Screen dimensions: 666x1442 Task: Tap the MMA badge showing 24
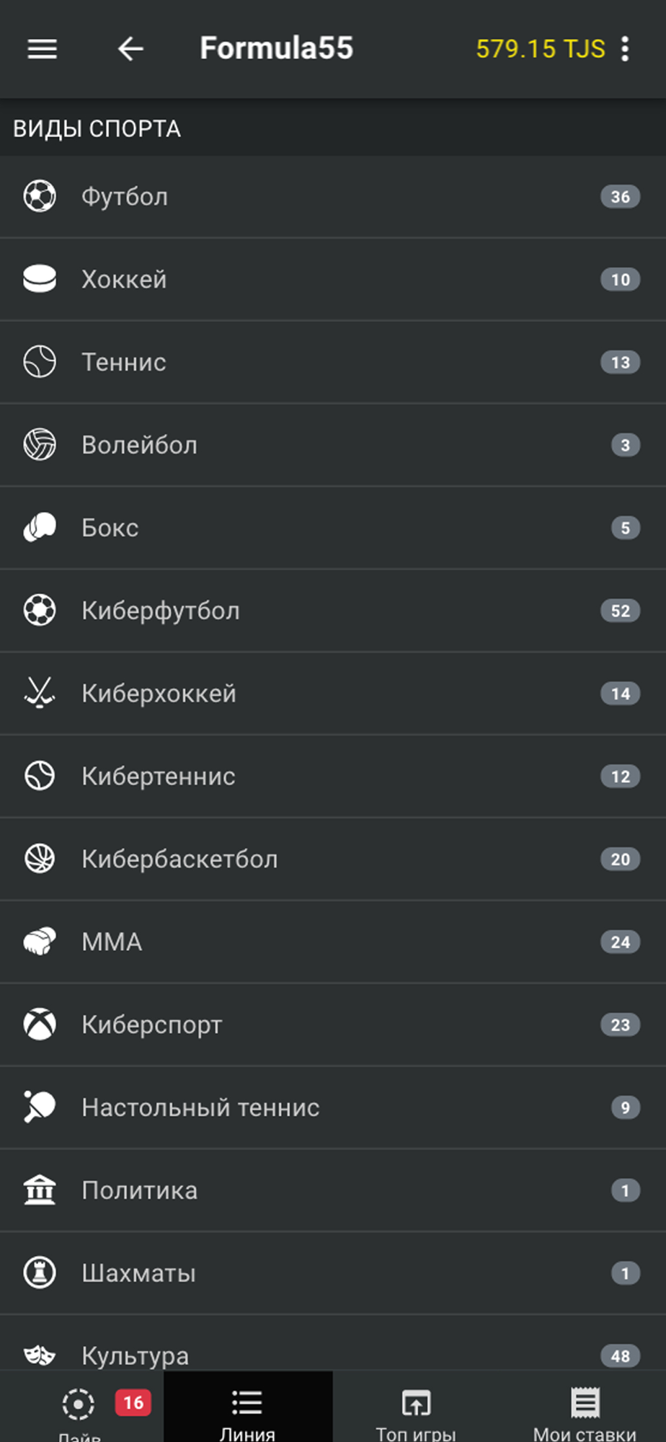pos(620,942)
